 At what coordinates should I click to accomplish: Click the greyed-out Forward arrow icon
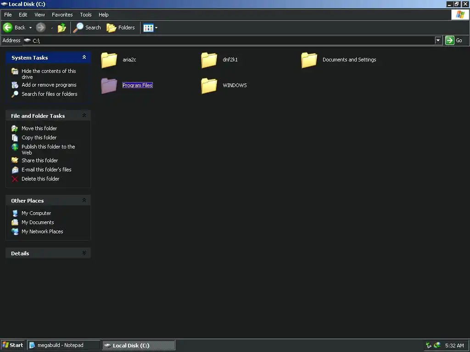coord(41,27)
